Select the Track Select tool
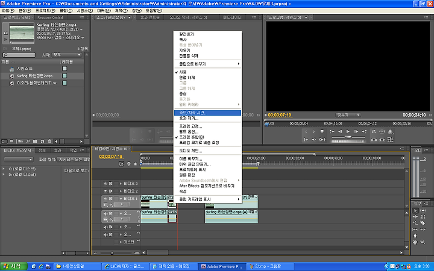 click(x=423, y=211)
